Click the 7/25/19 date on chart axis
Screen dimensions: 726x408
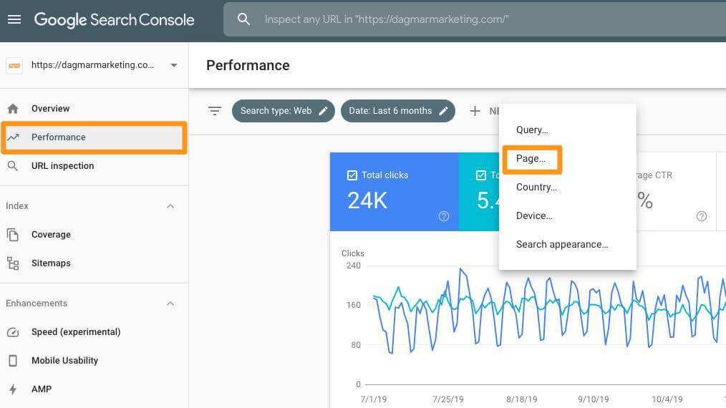tap(447, 399)
